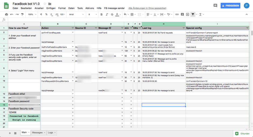Open the FB message sender menu
Screen dimensions: 253x137
(x=114, y=8)
